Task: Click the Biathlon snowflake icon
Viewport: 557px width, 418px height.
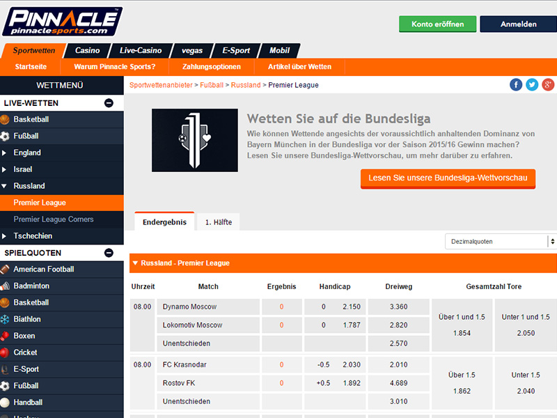Action: tap(5, 320)
